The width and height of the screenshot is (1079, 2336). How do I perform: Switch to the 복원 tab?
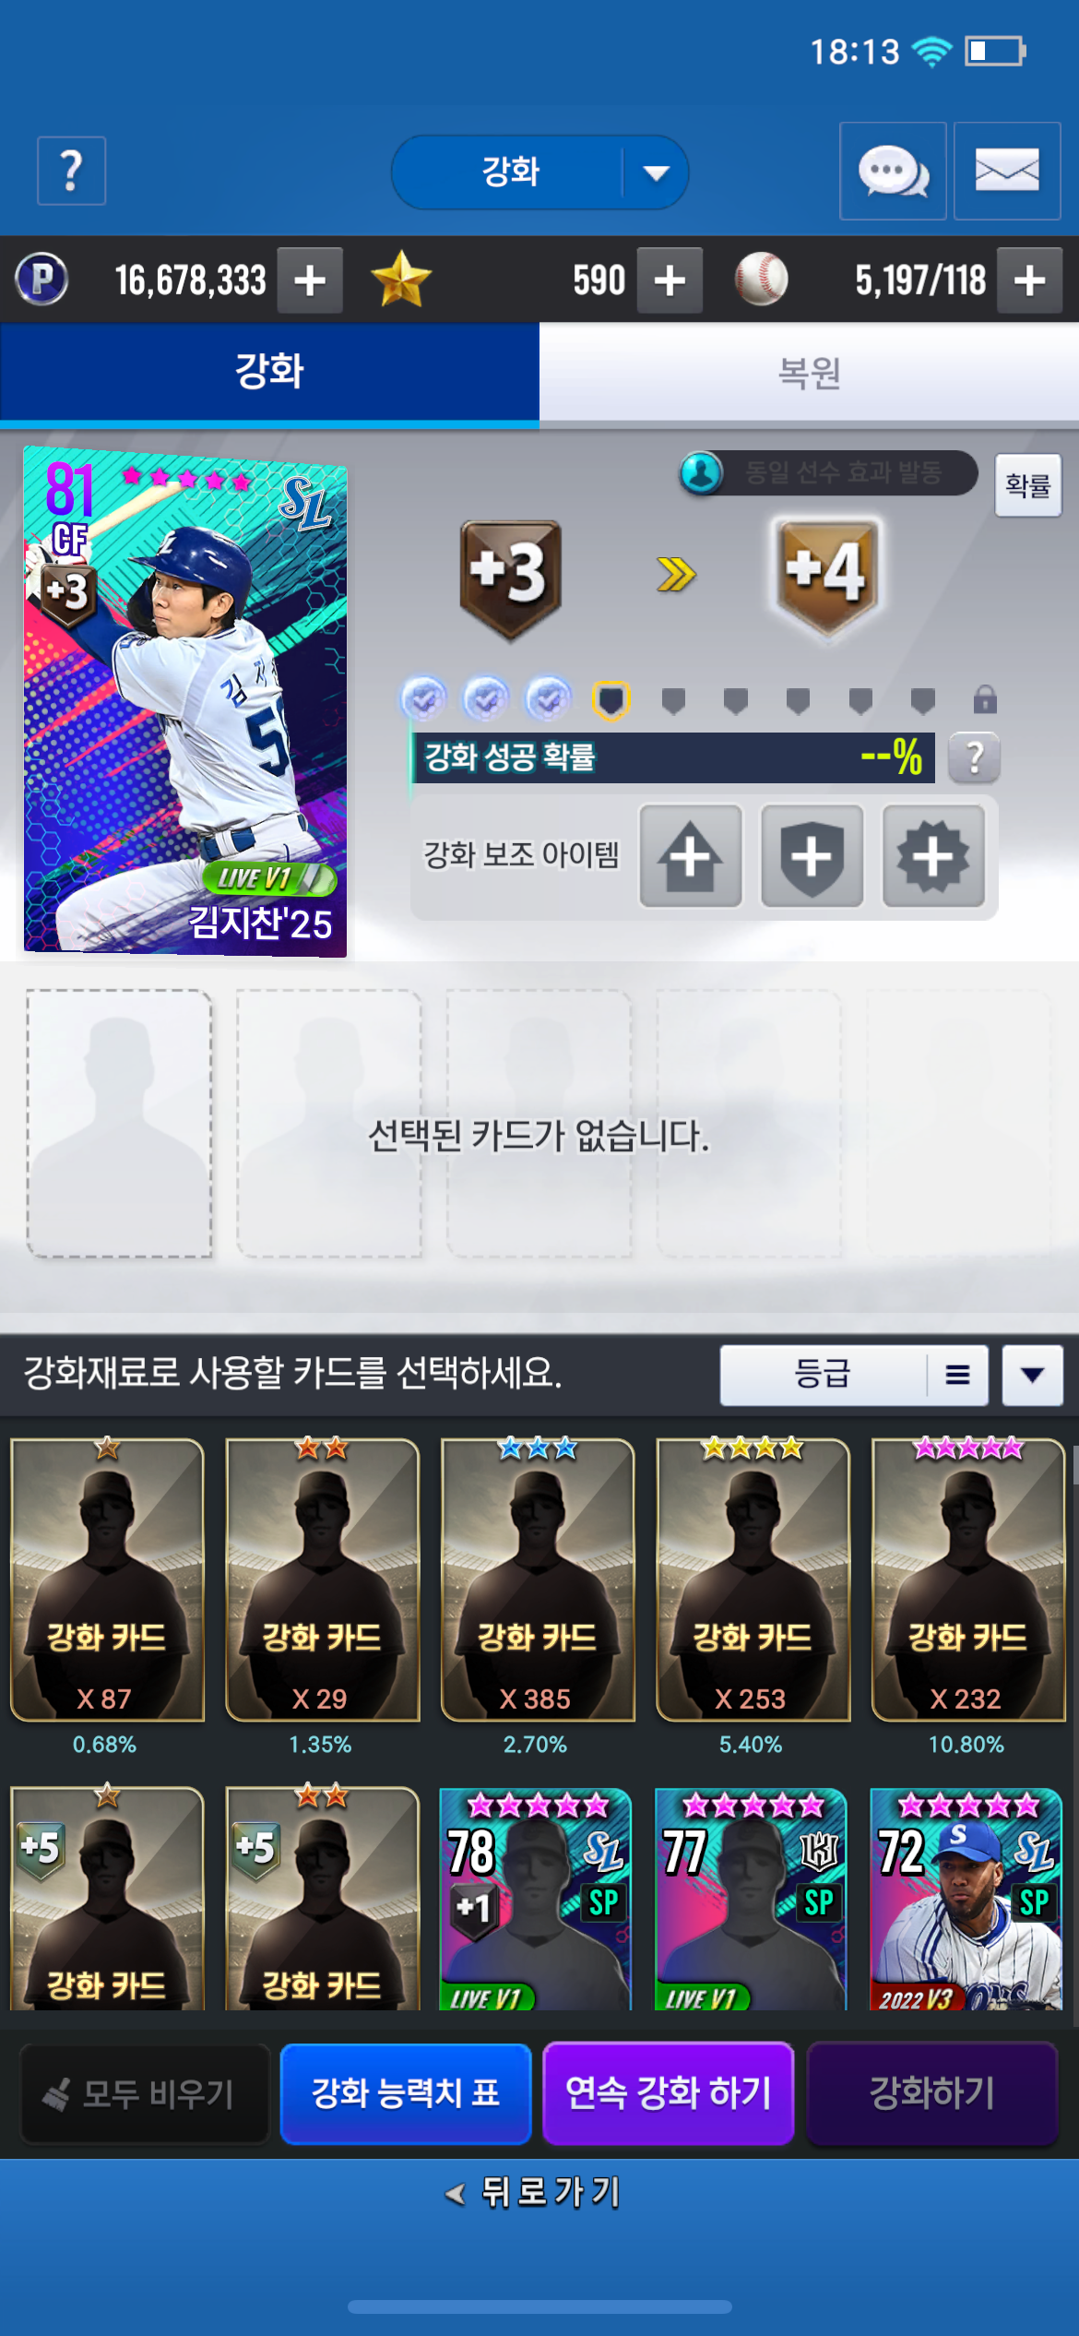(809, 372)
